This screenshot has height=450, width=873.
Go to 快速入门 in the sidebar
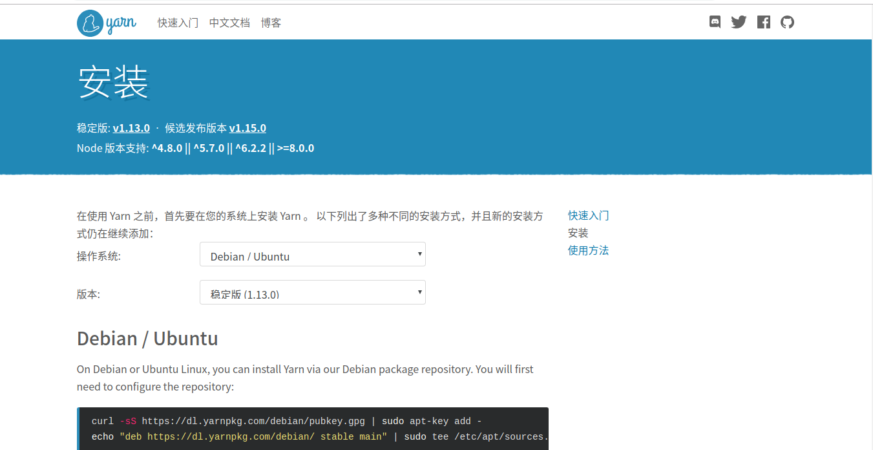[x=588, y=215]
